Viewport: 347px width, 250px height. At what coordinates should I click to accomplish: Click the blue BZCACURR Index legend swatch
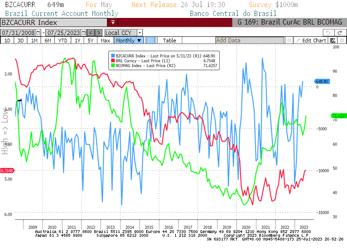pos(113,56)
